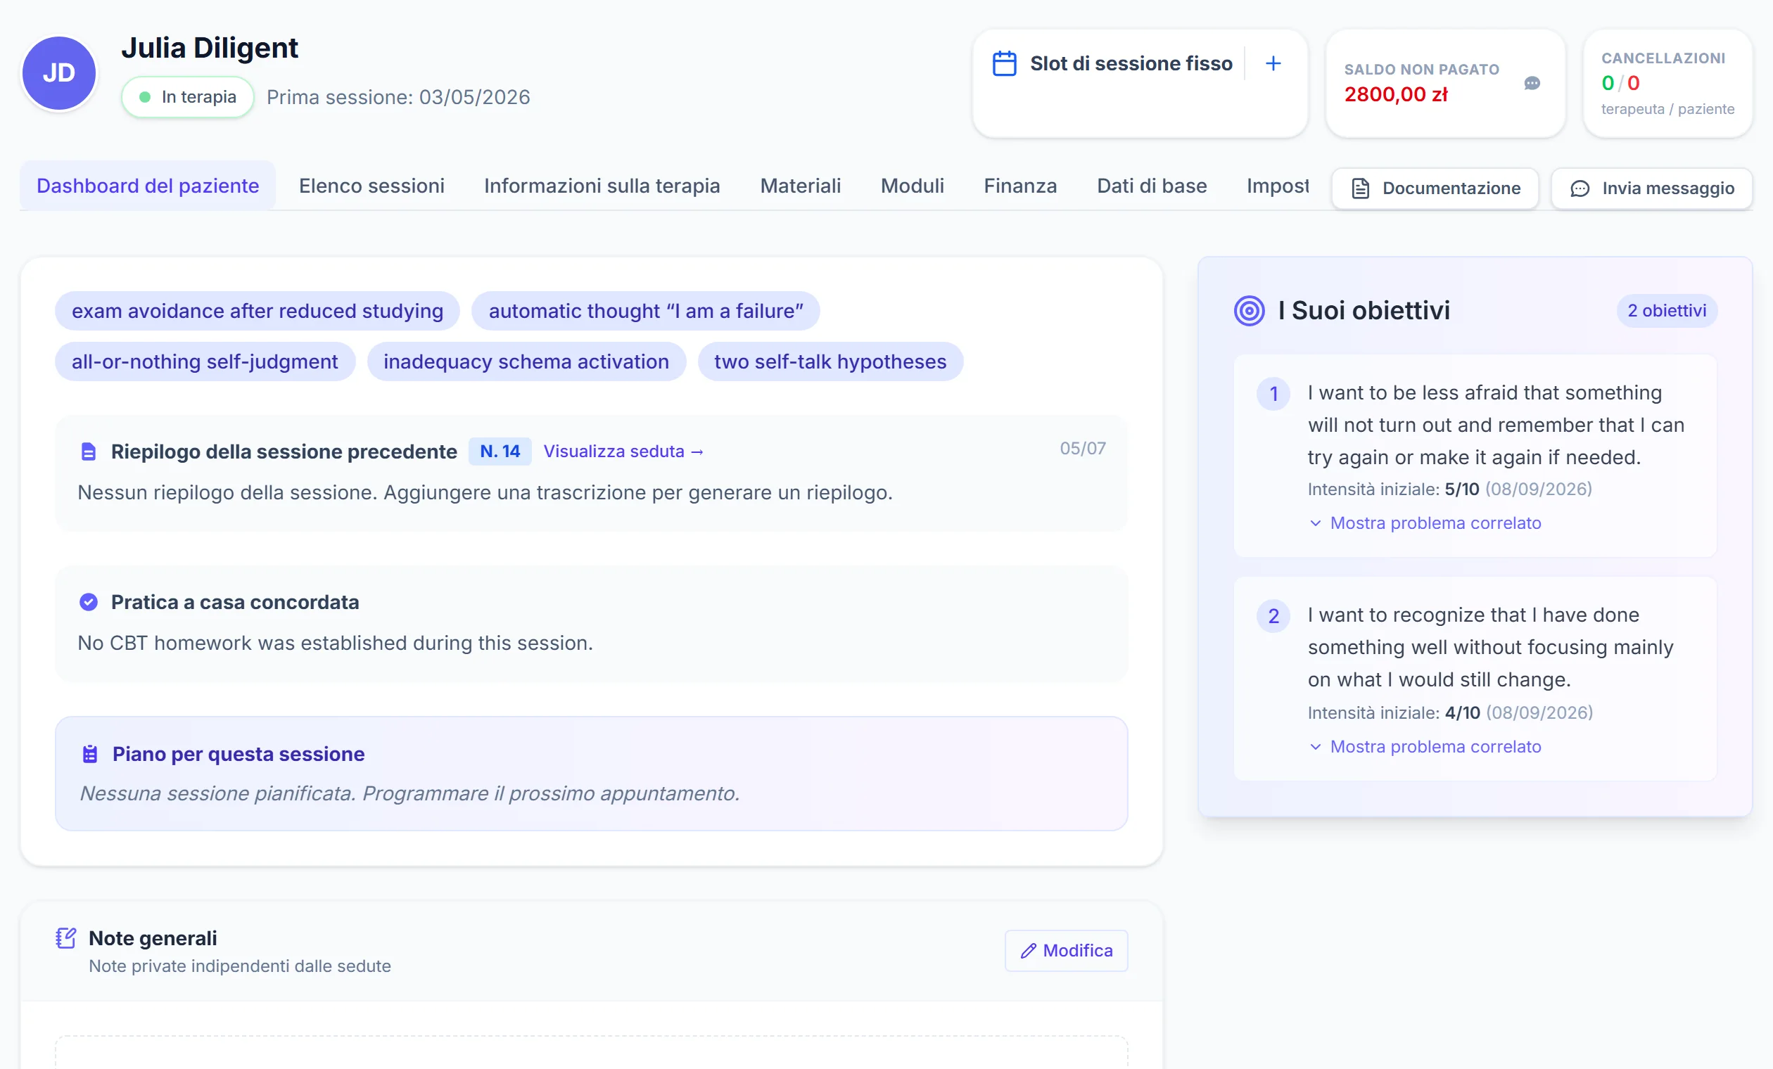Click the patient name Julia Diligent
This screenshot has width=1773, height=1069.
click(x=210, y=48)
